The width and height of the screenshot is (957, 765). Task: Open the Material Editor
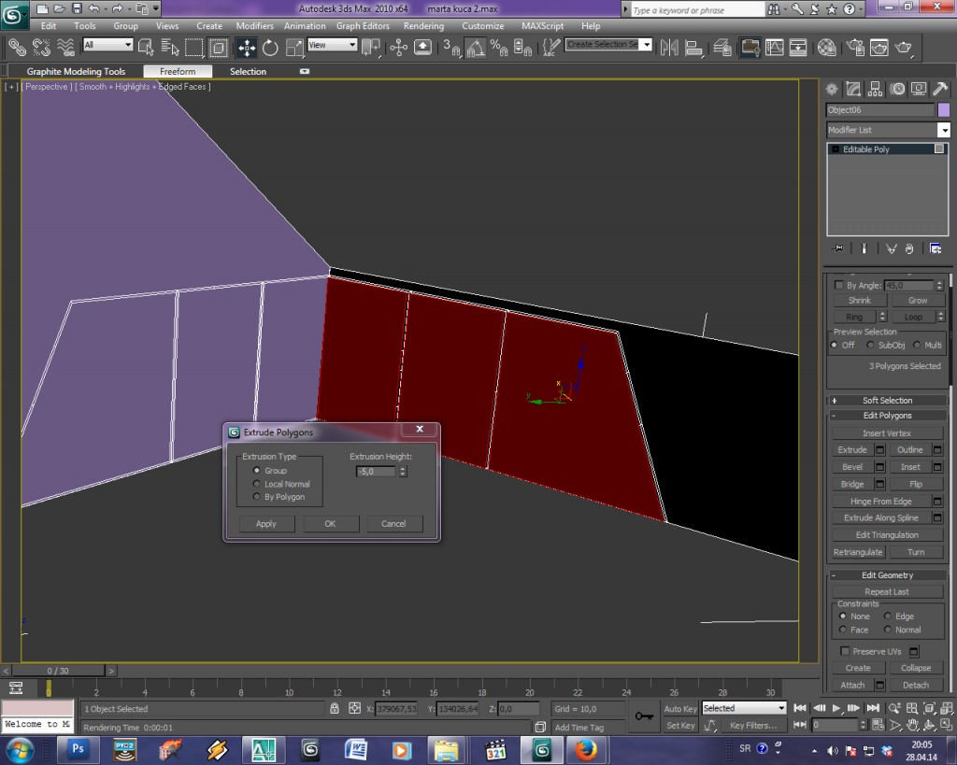point(826,47)
